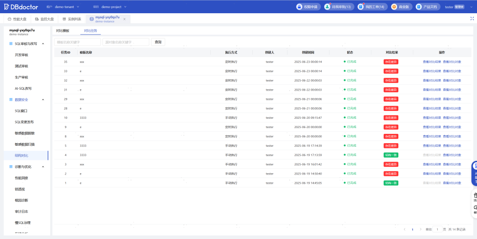477x239 pixels.
Task: Click the 存在差异 badge in task 10 row
Action: [391, 118]
